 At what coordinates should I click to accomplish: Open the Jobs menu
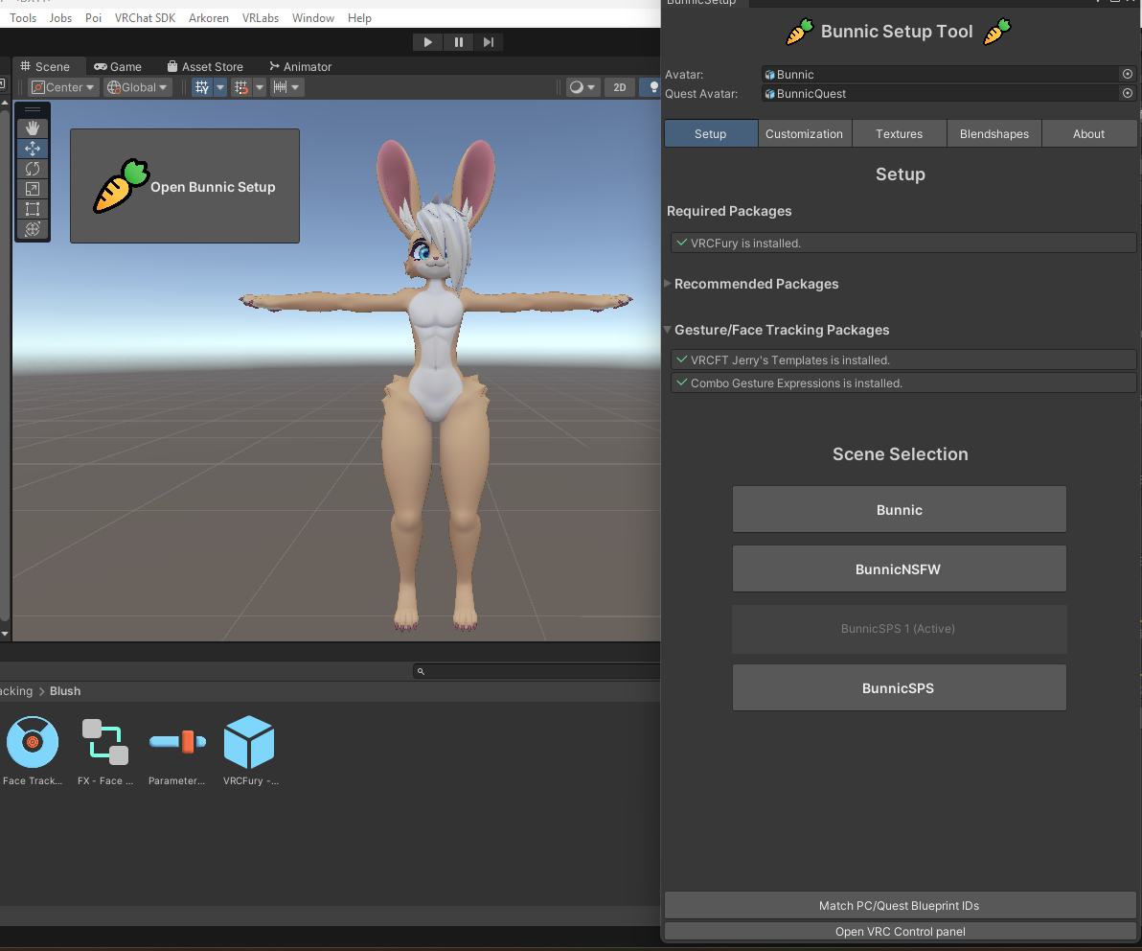60,17
